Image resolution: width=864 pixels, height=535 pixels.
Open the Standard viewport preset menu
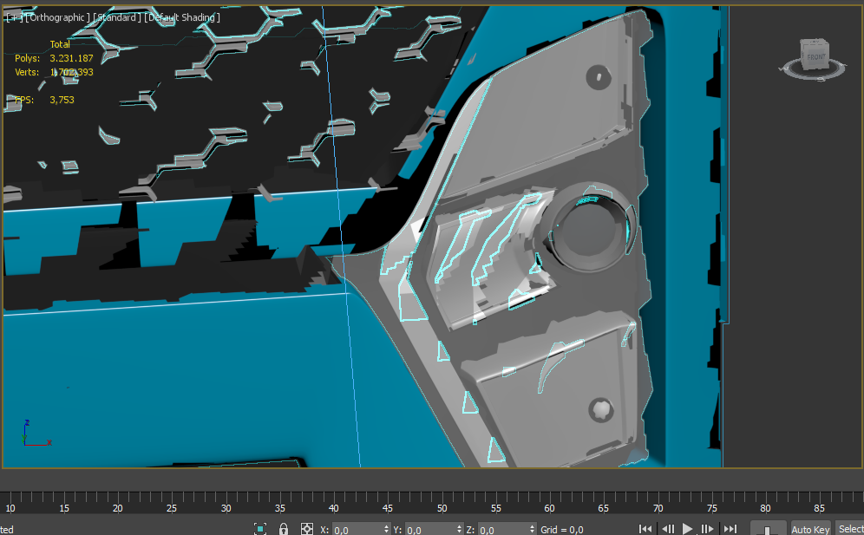(117, 17)
